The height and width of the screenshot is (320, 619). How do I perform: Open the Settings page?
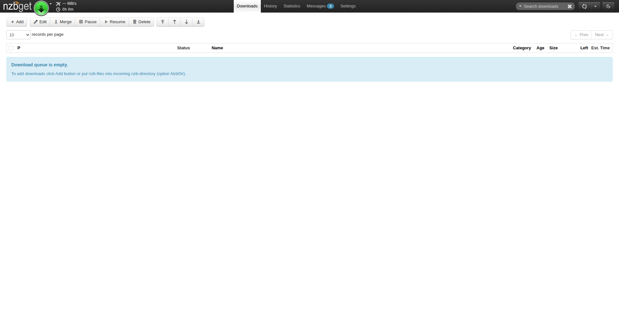[x=348, y=6]
